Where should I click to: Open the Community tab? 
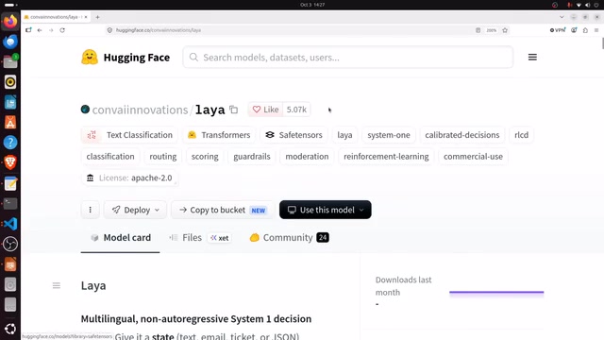coord(290,237)
